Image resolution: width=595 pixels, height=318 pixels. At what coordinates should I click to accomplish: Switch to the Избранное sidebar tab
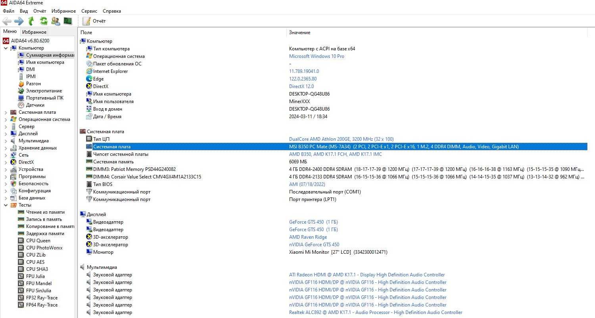coord(34,32)
